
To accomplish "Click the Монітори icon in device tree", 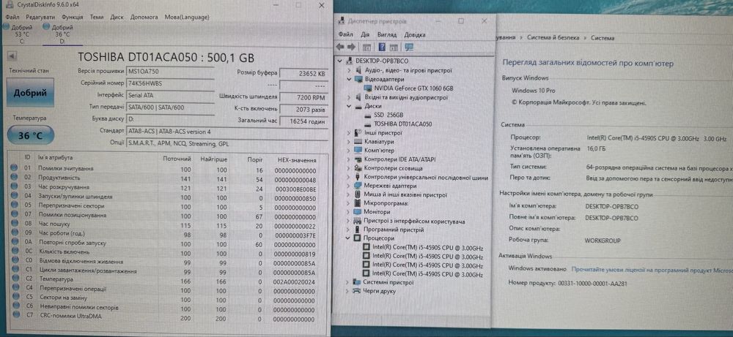I will pos(358,212).
